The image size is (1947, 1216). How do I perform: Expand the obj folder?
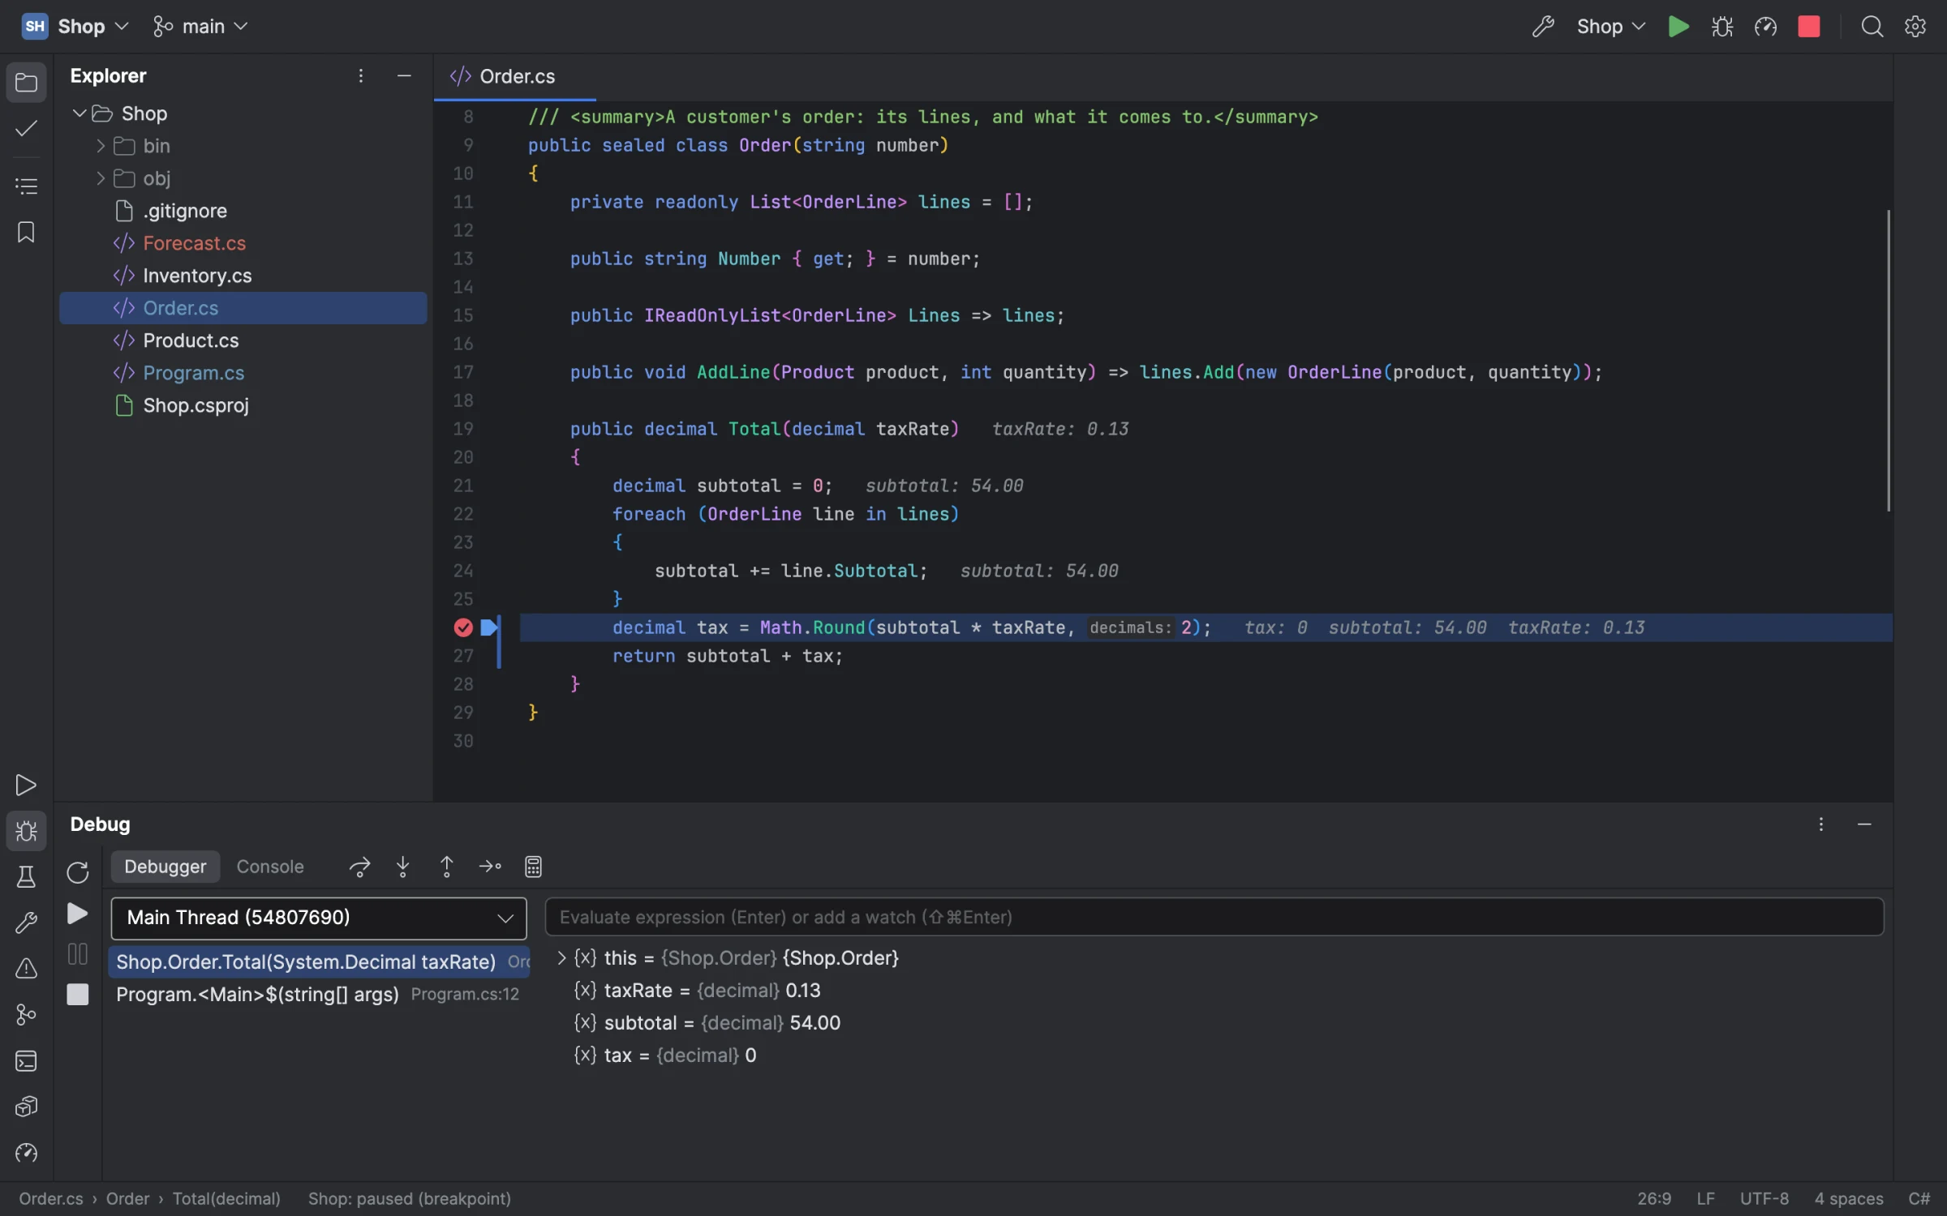point(101,178)
